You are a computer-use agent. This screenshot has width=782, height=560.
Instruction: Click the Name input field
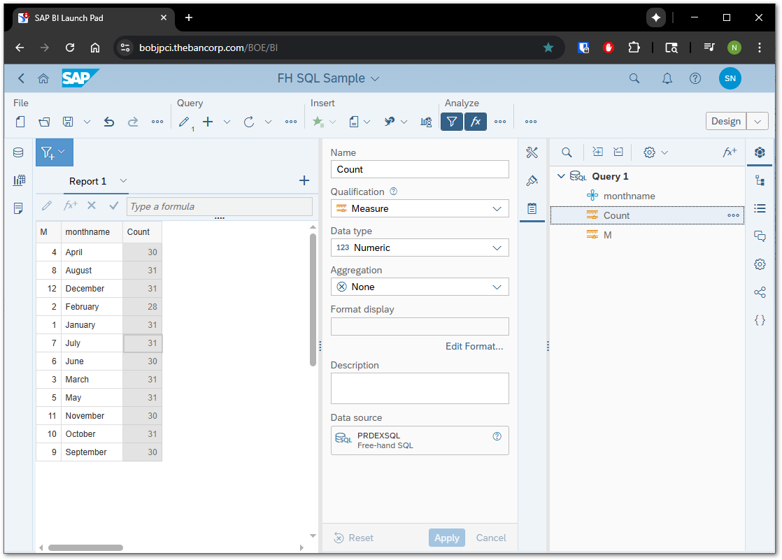pyautogui.click(x=420, y=169)
